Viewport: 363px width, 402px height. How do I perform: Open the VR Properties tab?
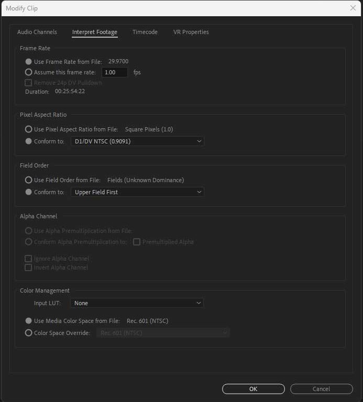coord(191,32)
